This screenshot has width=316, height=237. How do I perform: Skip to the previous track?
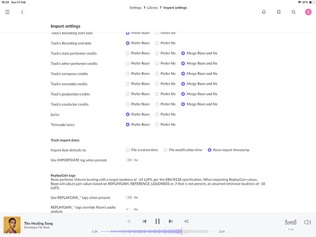tap(144, 221)
